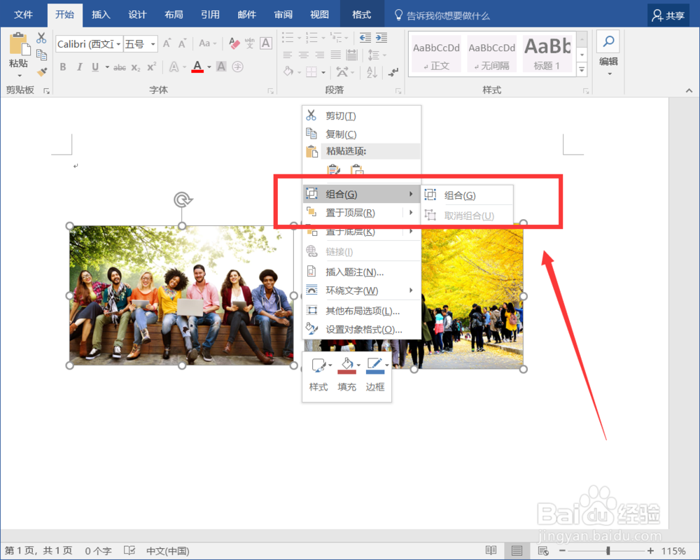Click the rotate handle above the left picture
700x560 pixels.
183,199
